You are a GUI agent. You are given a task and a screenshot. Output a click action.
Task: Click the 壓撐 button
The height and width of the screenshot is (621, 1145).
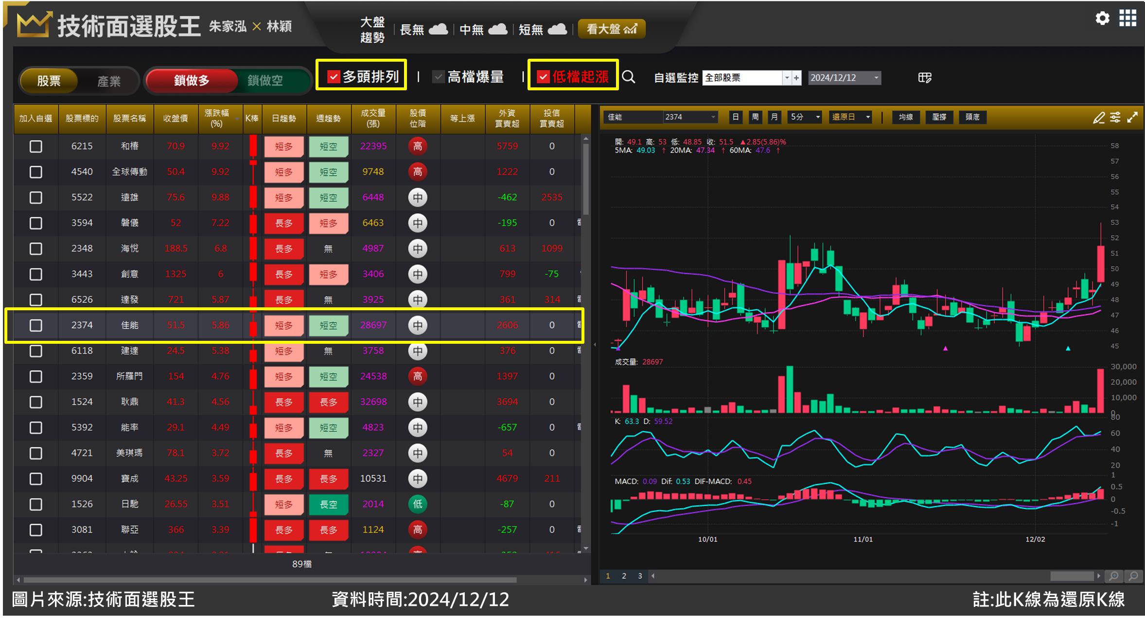939,117
